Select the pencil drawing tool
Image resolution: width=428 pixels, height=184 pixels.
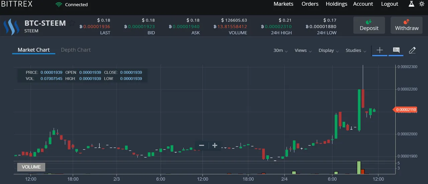412,50
